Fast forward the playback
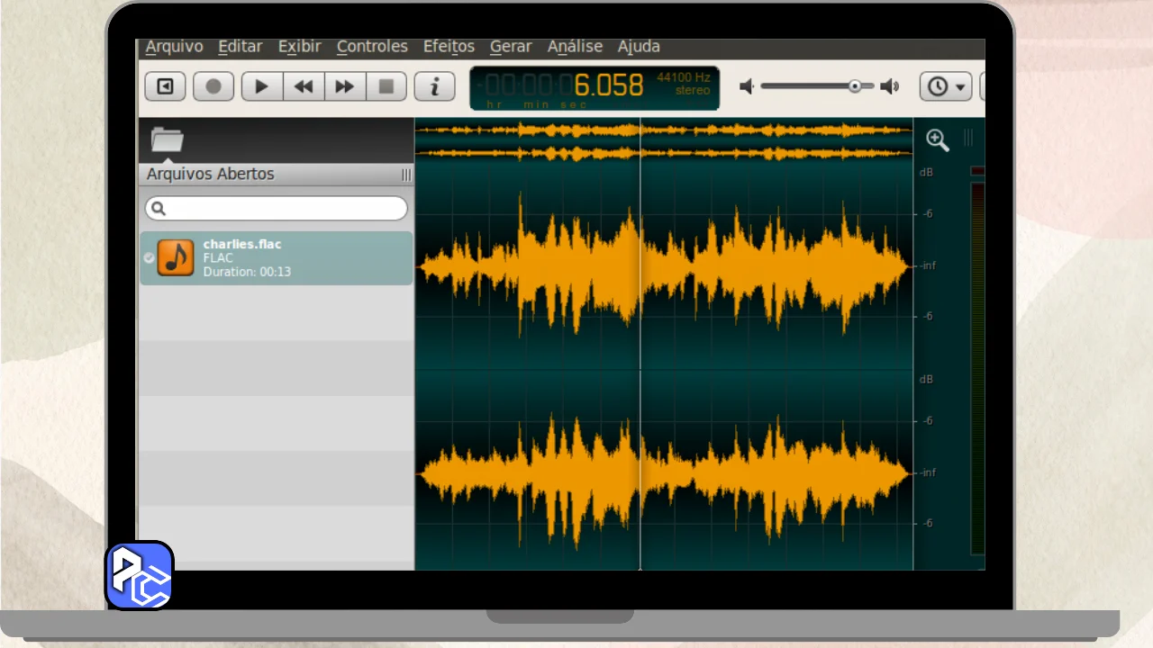This screenshot has width=1153, height=648. 345,86
